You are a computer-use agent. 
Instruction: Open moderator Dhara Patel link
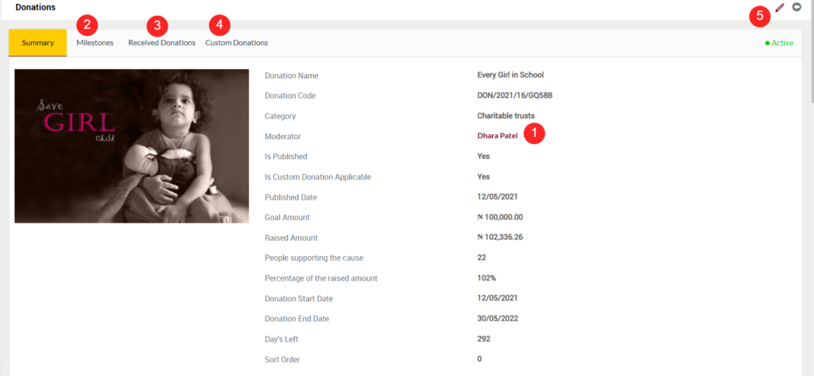pos(498,136)
